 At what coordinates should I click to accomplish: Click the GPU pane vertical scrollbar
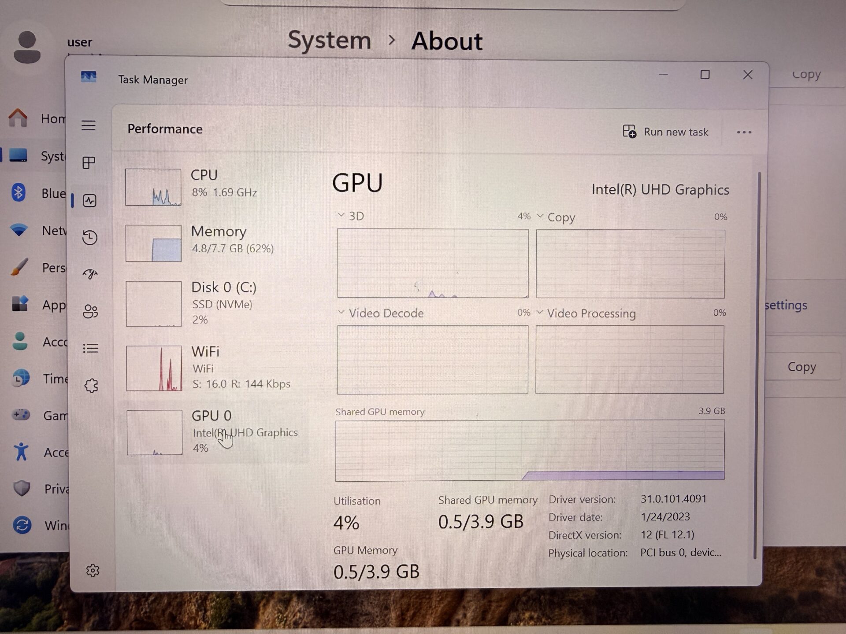pos(756,365)
